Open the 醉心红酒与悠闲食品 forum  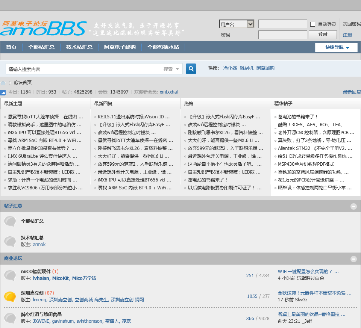(x=41, y=314)
